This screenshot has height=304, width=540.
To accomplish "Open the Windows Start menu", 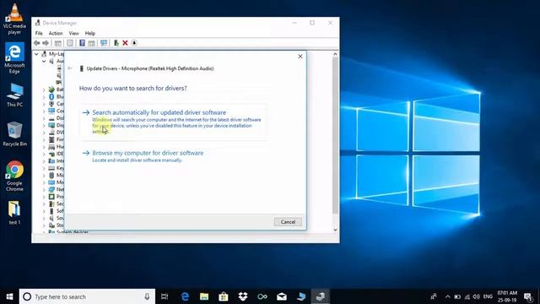I will click(9, 296).
